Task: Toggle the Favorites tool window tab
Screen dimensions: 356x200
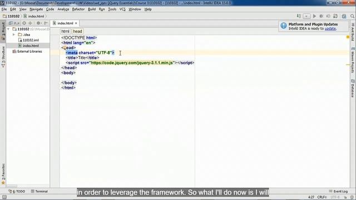Action: 3,174
